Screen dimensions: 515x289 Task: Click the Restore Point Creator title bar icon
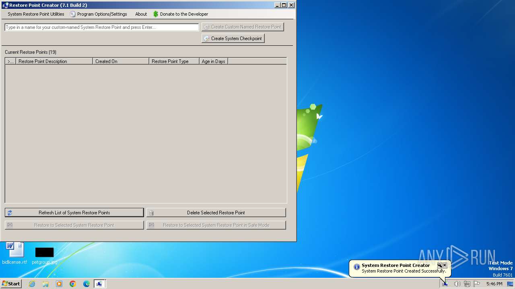5,5
